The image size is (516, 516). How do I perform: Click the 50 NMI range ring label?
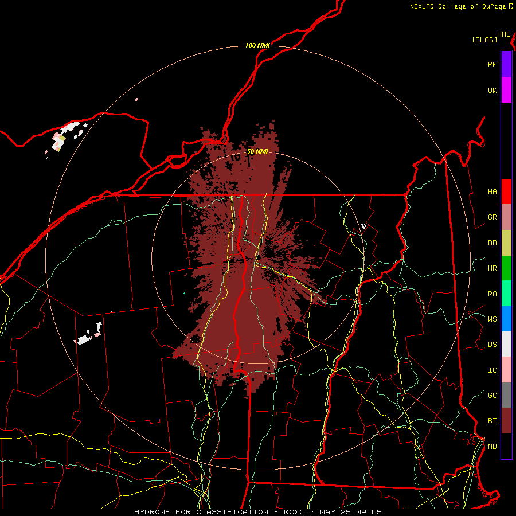[x=257, y=151]
